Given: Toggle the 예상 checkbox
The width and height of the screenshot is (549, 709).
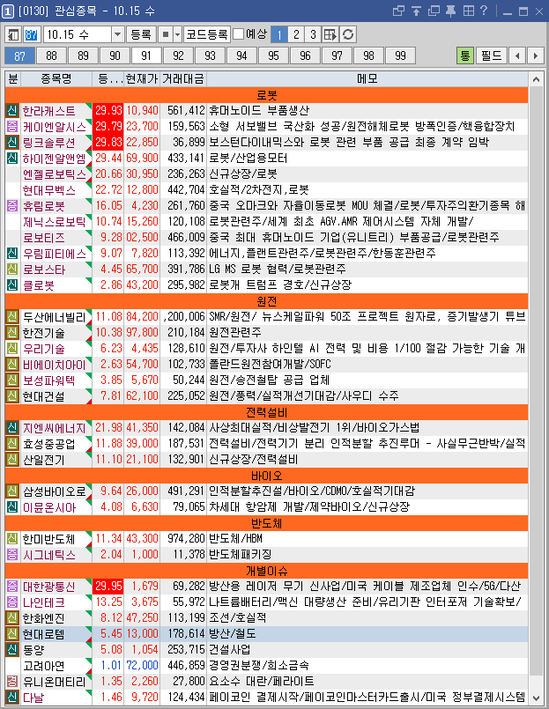Looking at the screenshot, I should [239, 34].
